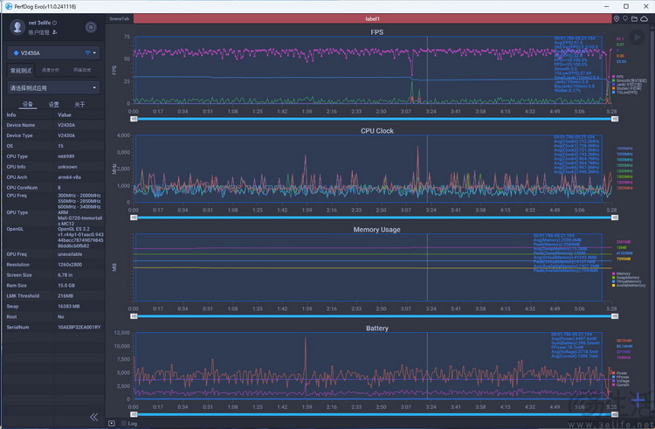Click the comment pin icon in top toolbar
Viewport: 655px width, 429px height.
[625, 19]
